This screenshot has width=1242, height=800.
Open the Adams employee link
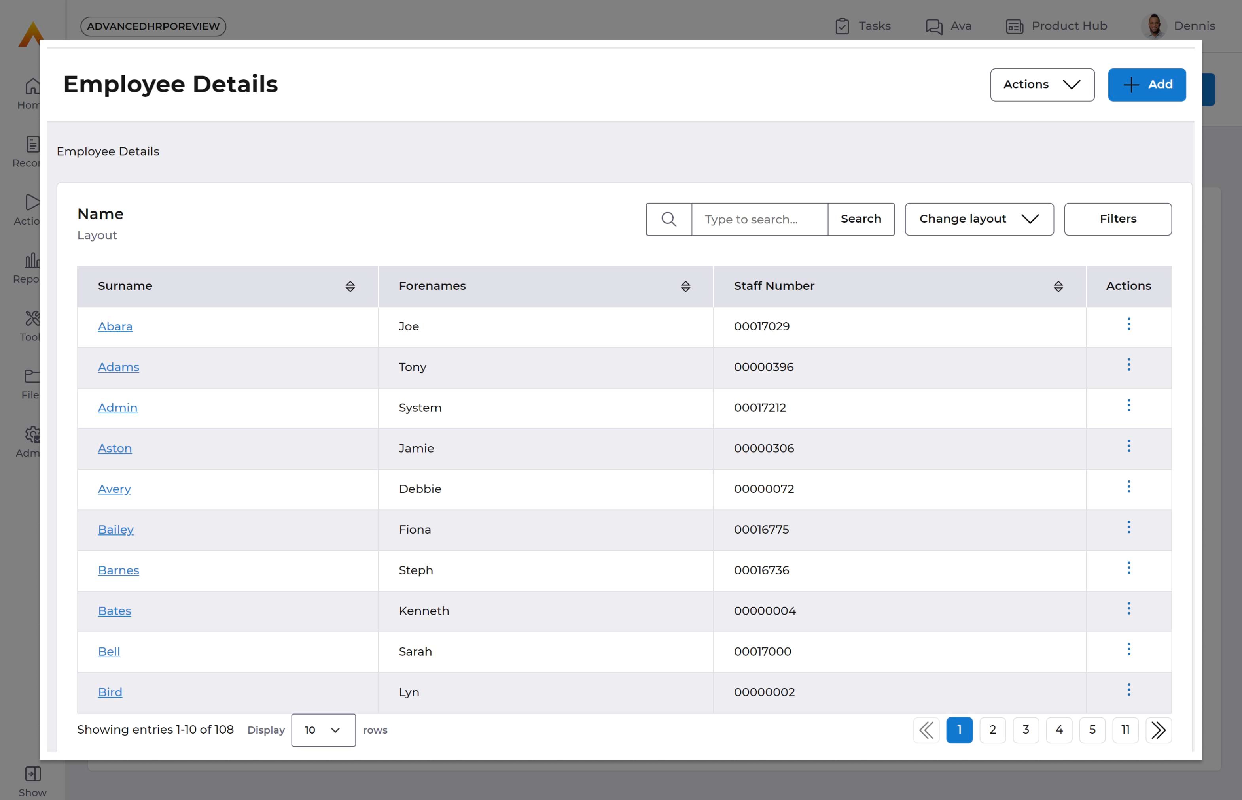(119, 367)
